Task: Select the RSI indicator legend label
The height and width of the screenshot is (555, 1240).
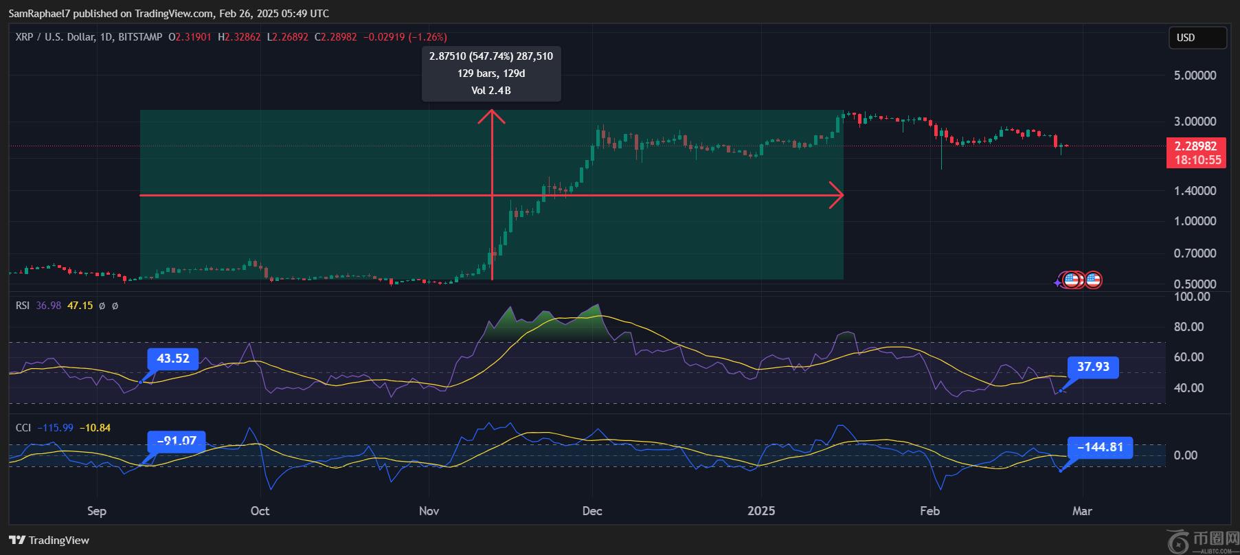Action: 23,306
